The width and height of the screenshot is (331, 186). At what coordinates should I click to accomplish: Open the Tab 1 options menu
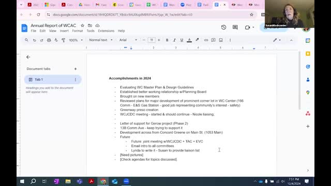point(76,80)
